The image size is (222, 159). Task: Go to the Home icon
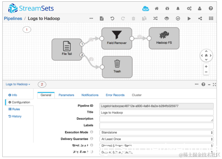click(157, 9)
